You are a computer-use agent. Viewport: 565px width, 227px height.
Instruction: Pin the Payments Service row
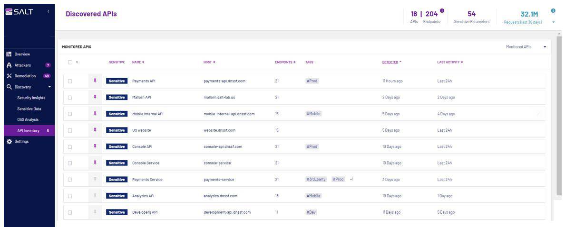[x=95, y=180]
